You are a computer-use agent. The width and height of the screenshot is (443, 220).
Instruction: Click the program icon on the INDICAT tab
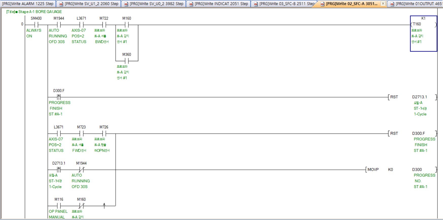[191, 4]
